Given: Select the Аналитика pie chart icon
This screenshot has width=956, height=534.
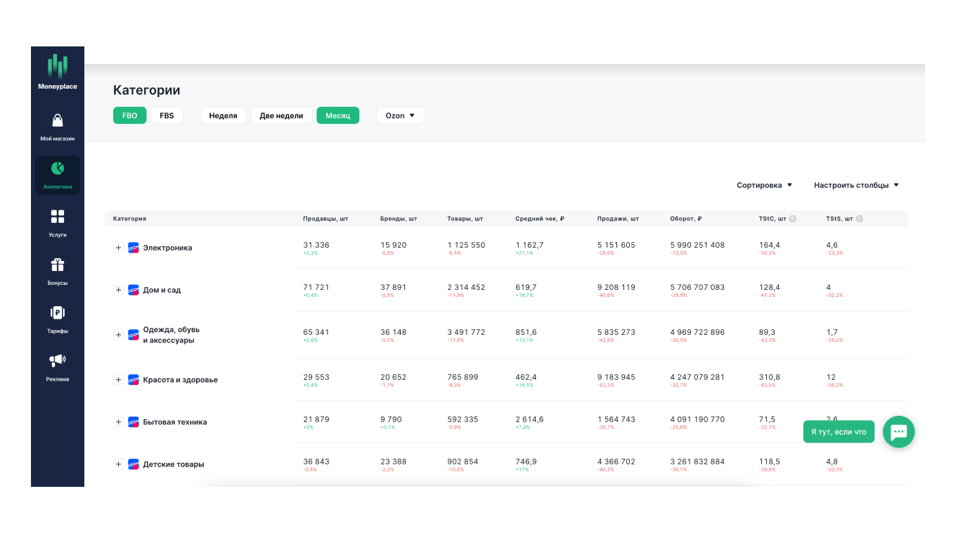Looking at the screenshot, I should coord(58,169).
